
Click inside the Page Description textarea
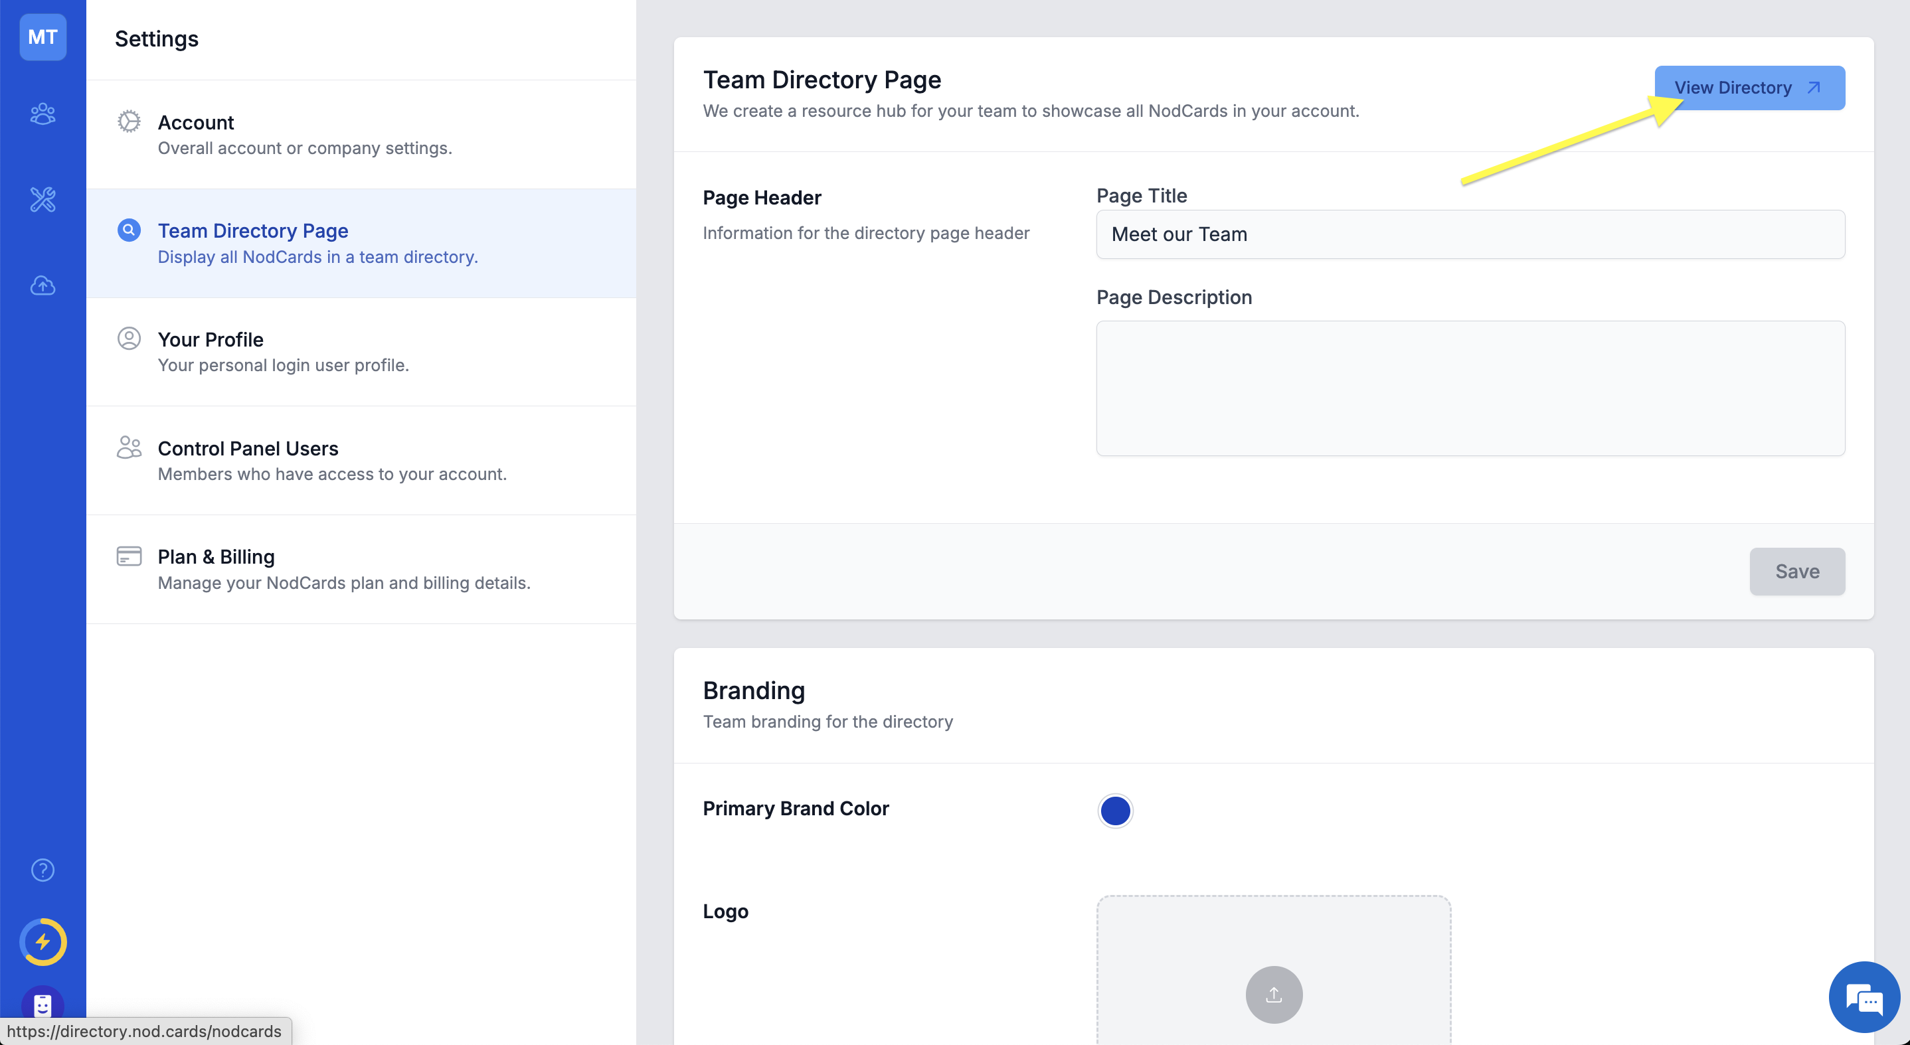point(1470,388)
